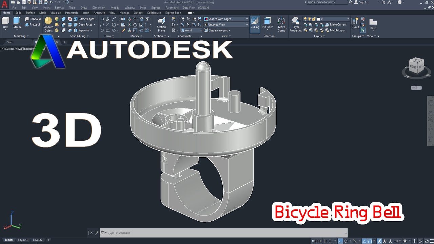
Task: Expand the Solid Editing panel
Action: 79,36
